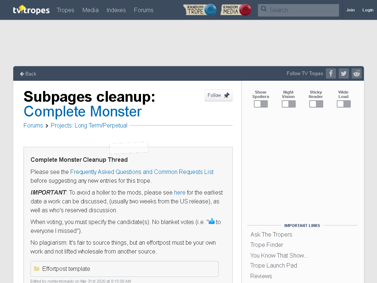377x283 pixels.
Task: Open Frequently Asked Questions and Common Requests List
Action: click(142, 172)
